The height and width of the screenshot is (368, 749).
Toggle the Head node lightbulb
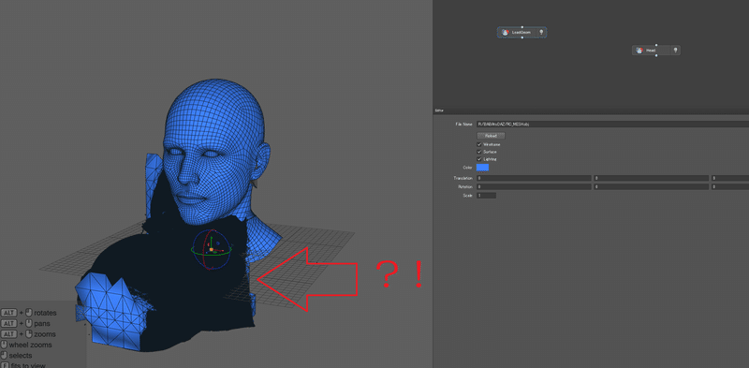click(x=675, y=51)
